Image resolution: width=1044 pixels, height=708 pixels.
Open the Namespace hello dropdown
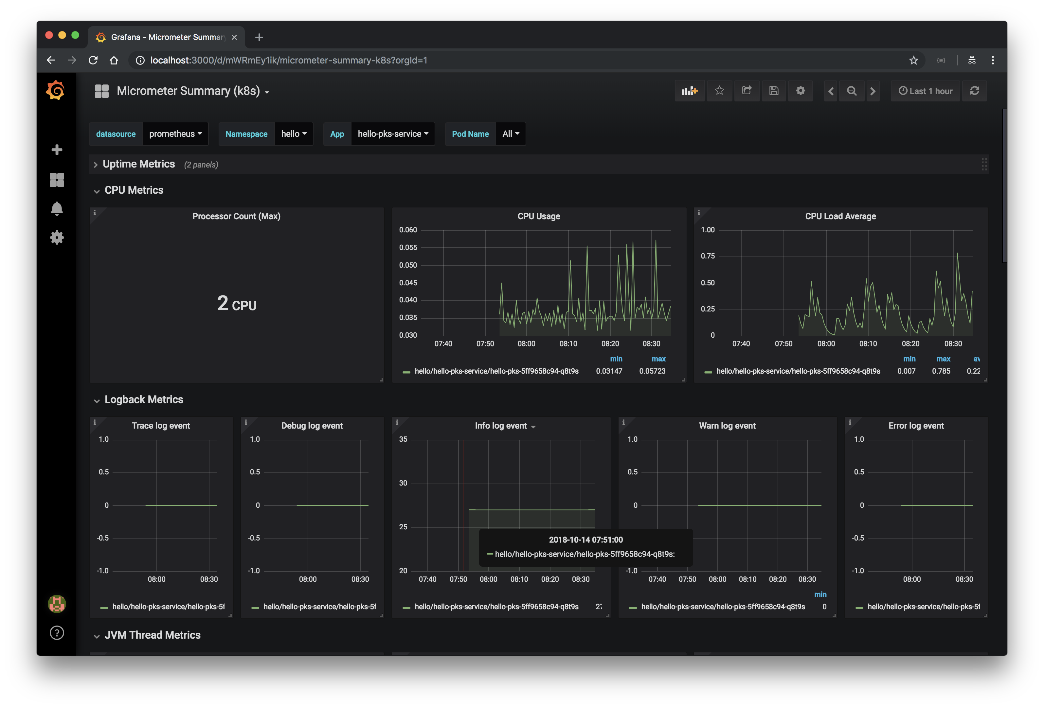click(293, 134)
